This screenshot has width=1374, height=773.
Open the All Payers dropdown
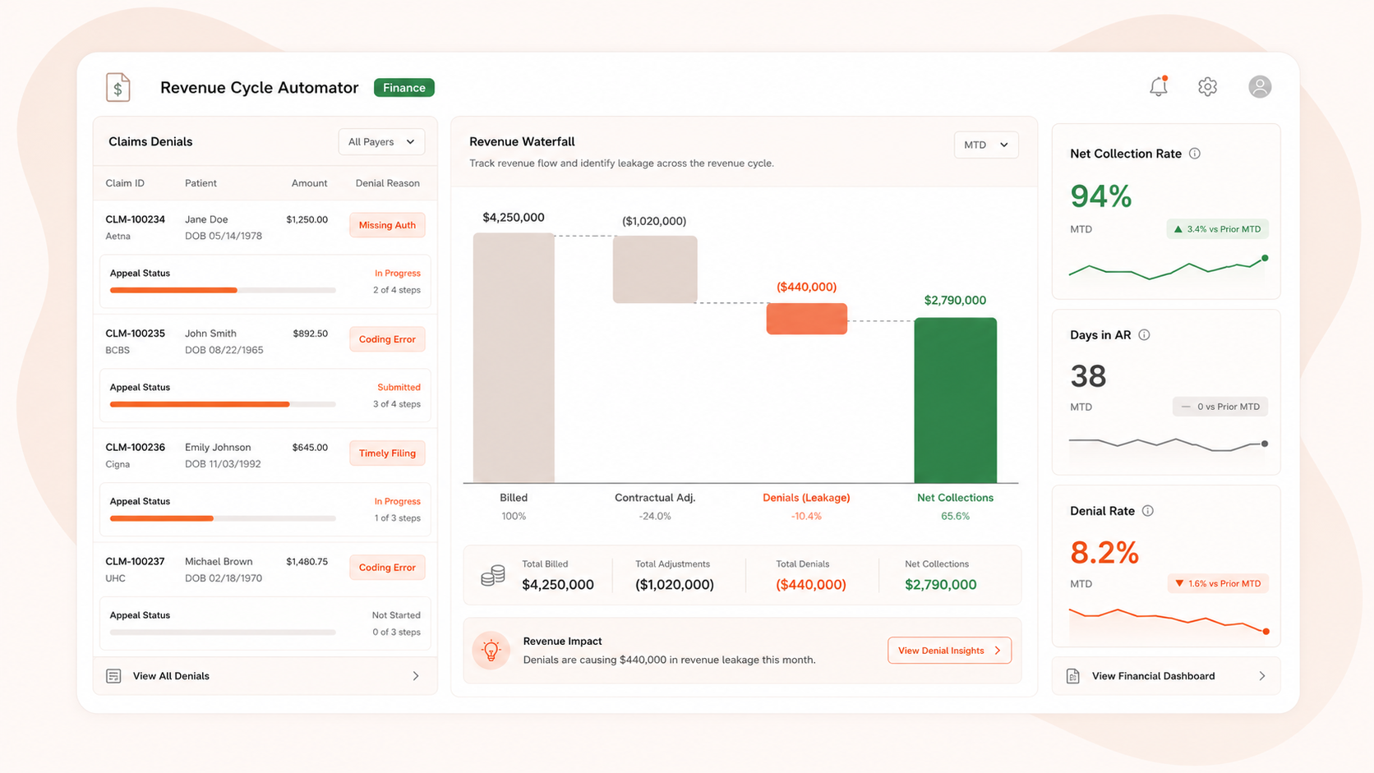(x=381, y=142)
